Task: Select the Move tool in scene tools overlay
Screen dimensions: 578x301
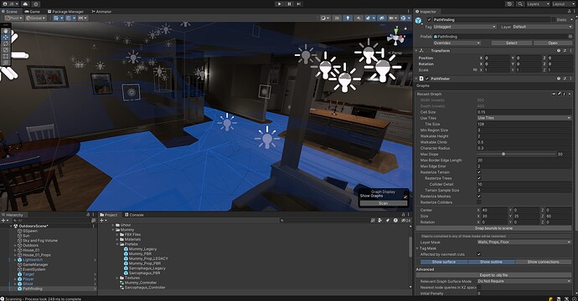Action: pyautogui.click(x=6, y=37)
